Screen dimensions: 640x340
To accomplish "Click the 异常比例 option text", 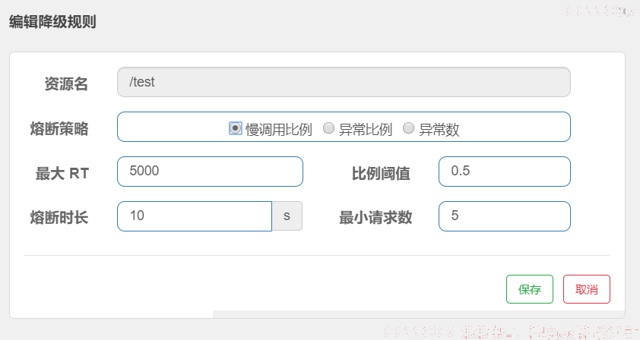I will 366,130.
